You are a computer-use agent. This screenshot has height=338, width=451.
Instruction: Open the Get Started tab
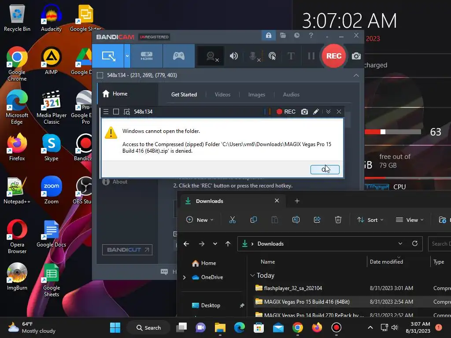coord(184,95)
